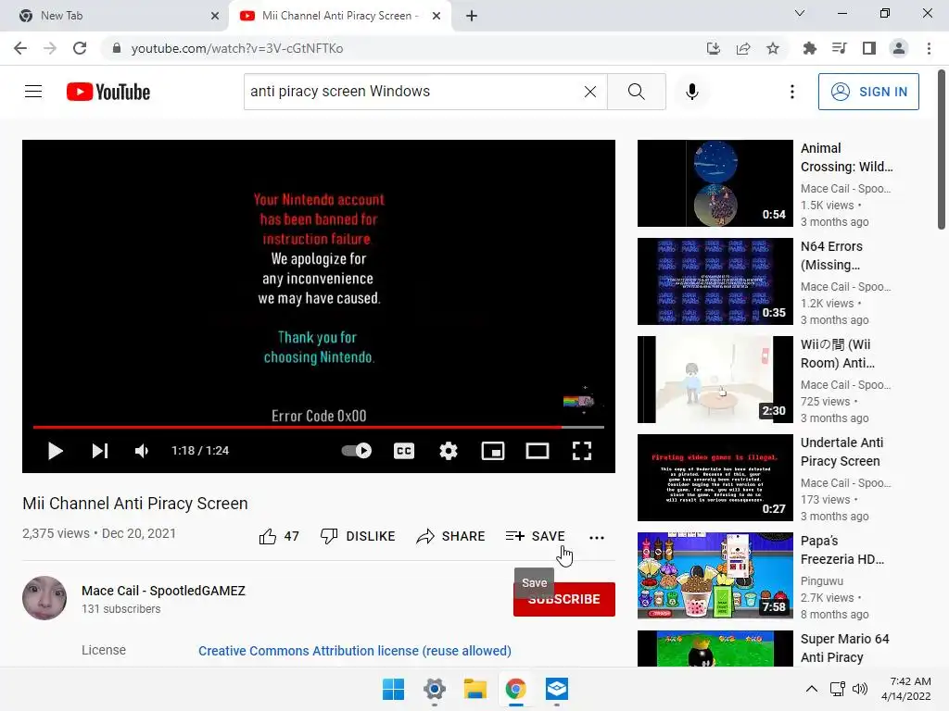Open N64 Errors (Missing video title
Image resolution: width=949 pixels, height=711 pixels.
click(831, 256)
